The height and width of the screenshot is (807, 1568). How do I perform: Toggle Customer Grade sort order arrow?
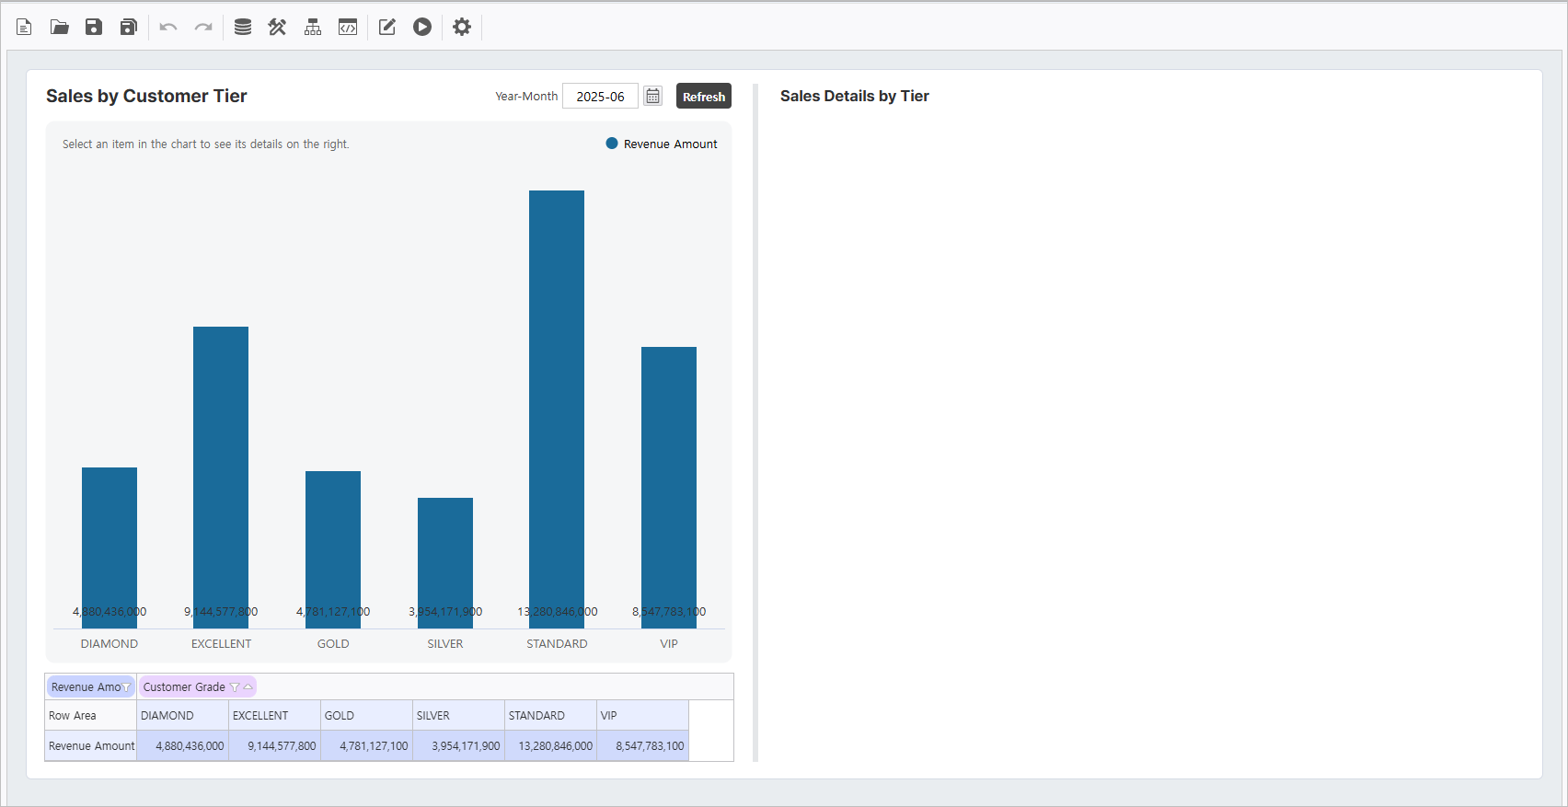point(248,686)
